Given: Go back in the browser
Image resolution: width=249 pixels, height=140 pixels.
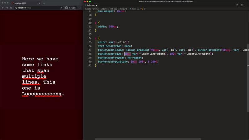Looking at the screenshot, I should [3, 8].
